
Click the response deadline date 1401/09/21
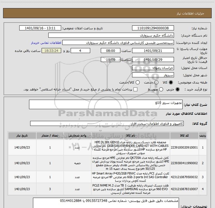pyautogui.click(x=153, y=51)
